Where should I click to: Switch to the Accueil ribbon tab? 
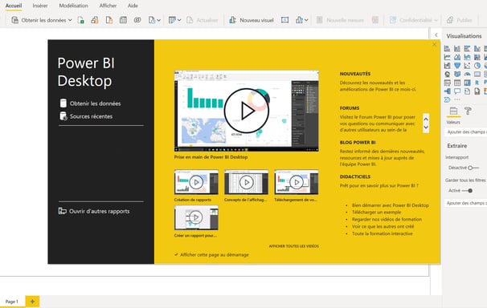point(14,6)
